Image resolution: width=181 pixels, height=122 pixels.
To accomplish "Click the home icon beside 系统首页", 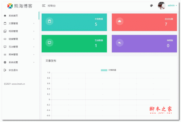I will (5, 16).
